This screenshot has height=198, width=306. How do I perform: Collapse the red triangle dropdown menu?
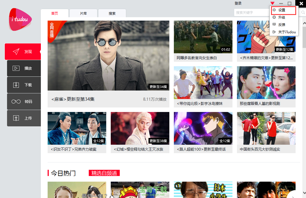(272, 3)
